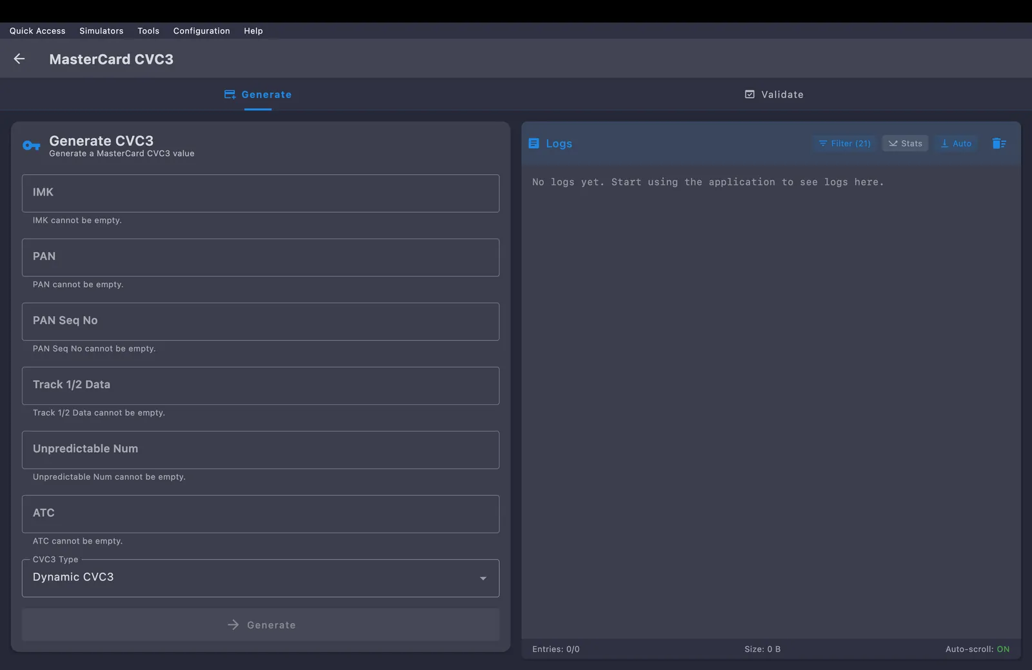1032x670 pixels.
Task: Open the Configuration menu
Action: click(201, 31)
